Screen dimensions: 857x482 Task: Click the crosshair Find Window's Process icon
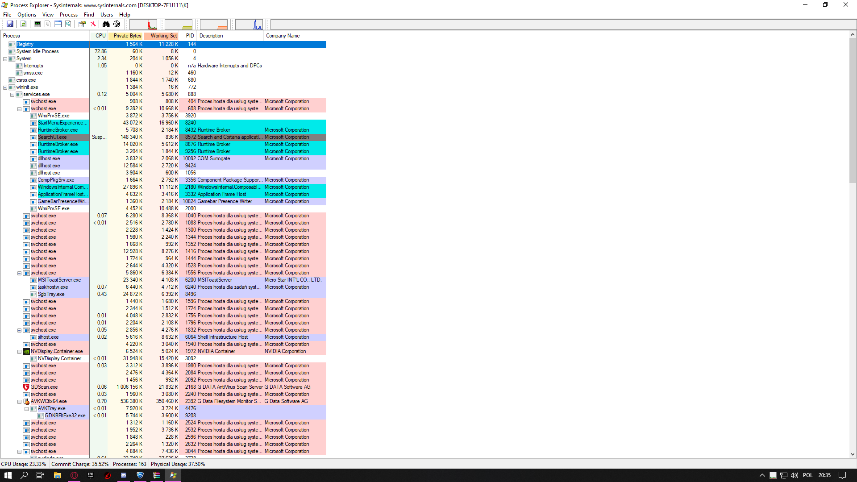117,24
